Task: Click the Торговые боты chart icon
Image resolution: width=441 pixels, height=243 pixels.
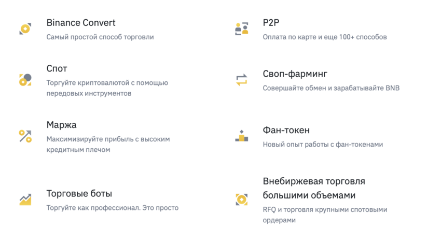Action: (25, 199)
